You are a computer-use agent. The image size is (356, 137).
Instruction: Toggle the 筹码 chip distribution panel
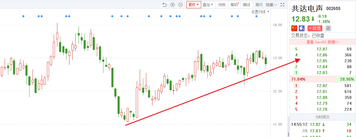point(234,5)
